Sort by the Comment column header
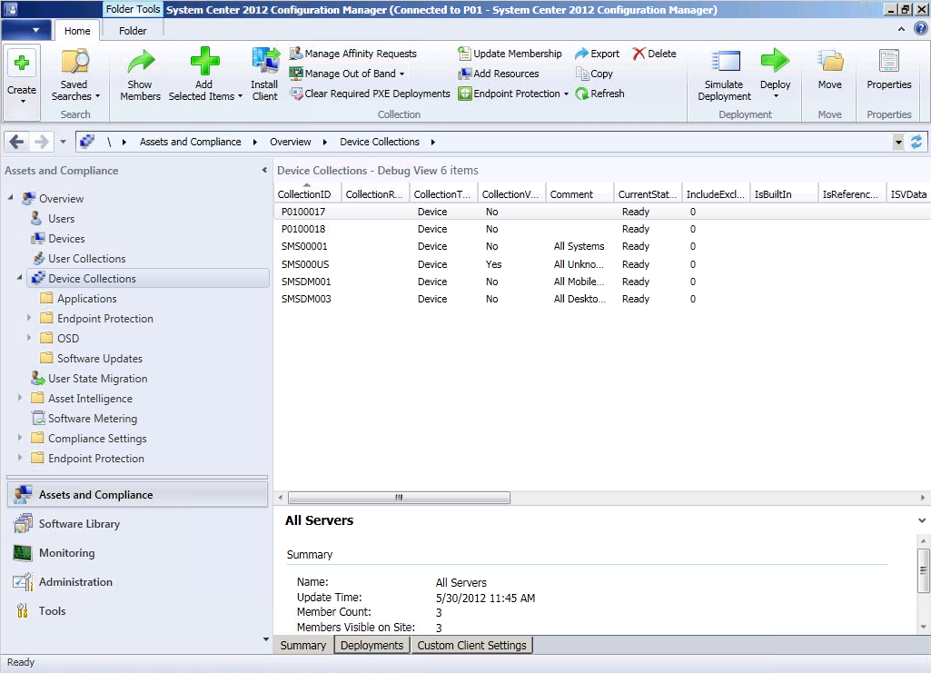 point(579,194)
